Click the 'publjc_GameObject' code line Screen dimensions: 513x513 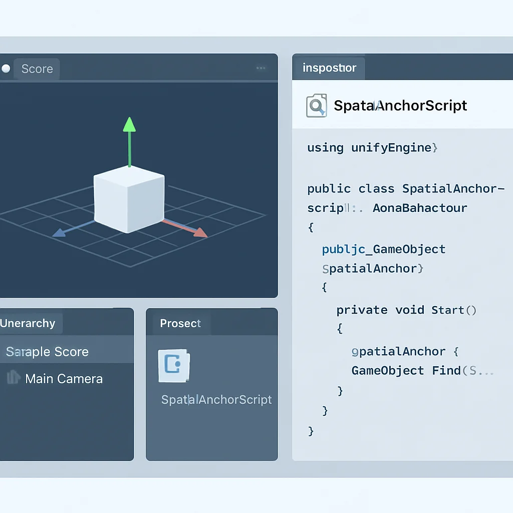(383, 249)
